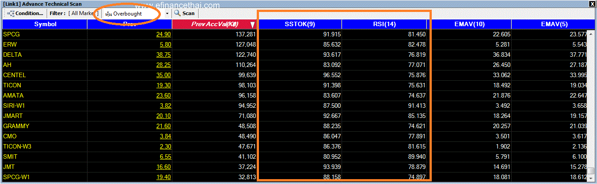This screenshot has height=184, width=597.
Task: Open the 28.25 price link for AH
Action: [163, 65]
